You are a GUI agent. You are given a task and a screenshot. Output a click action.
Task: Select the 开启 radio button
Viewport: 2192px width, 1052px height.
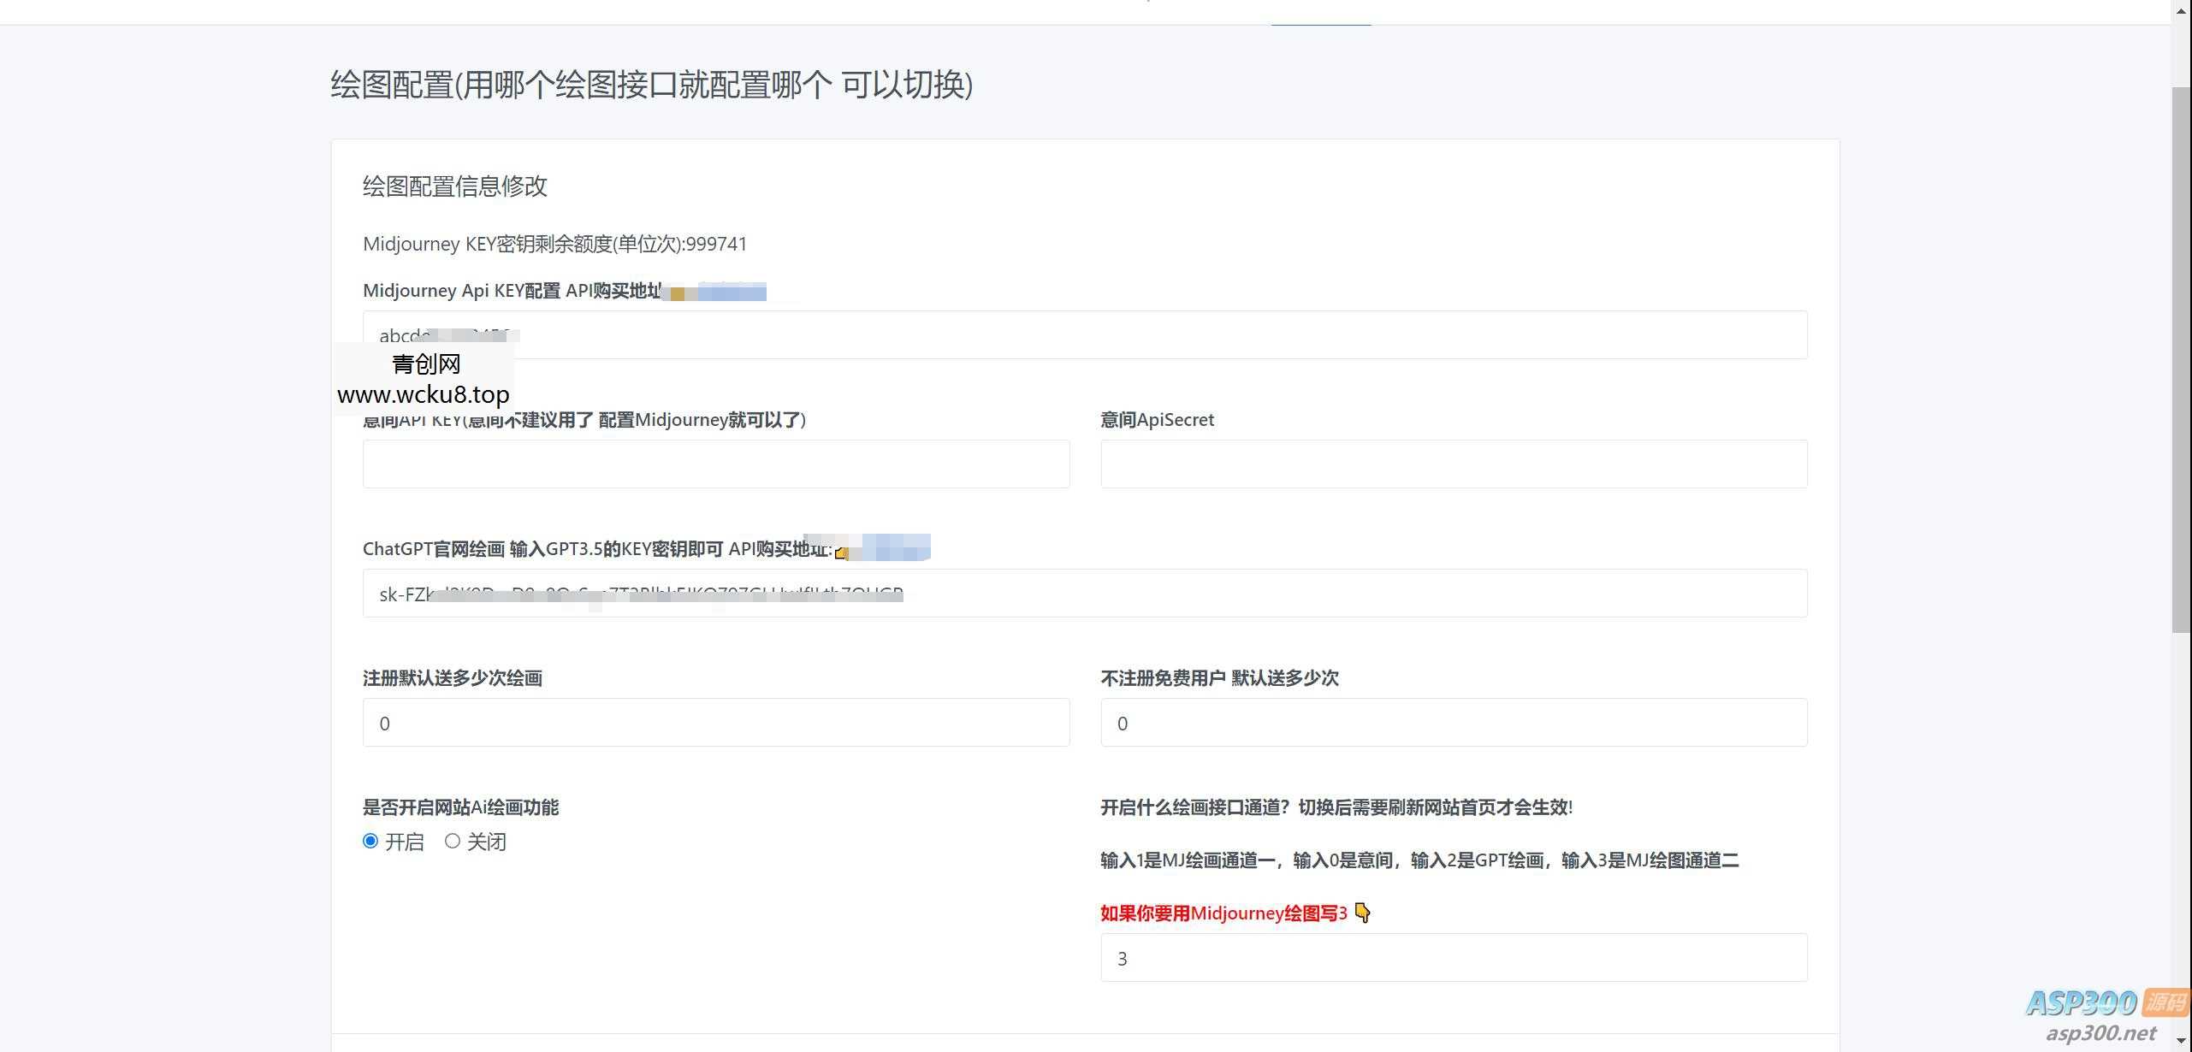pos(370,841)
